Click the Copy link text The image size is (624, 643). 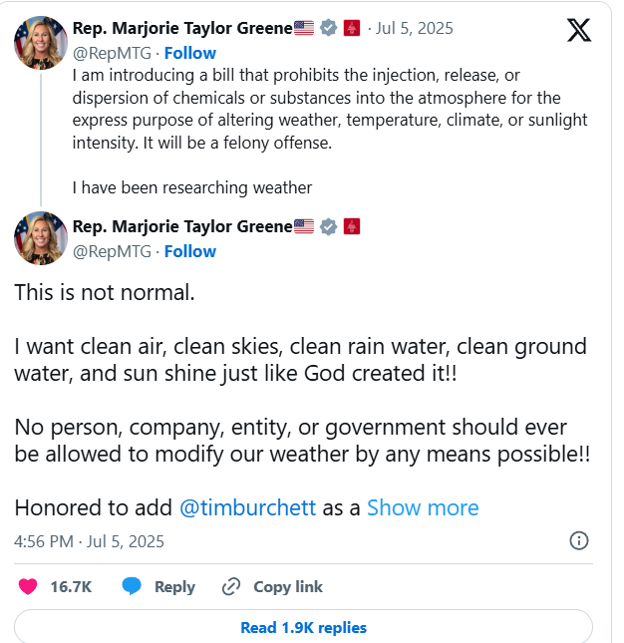click(288, 587)
